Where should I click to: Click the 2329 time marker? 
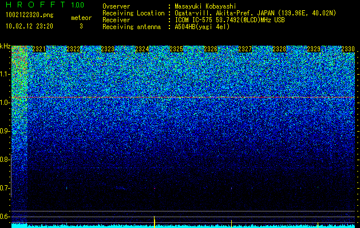(314, 49)
